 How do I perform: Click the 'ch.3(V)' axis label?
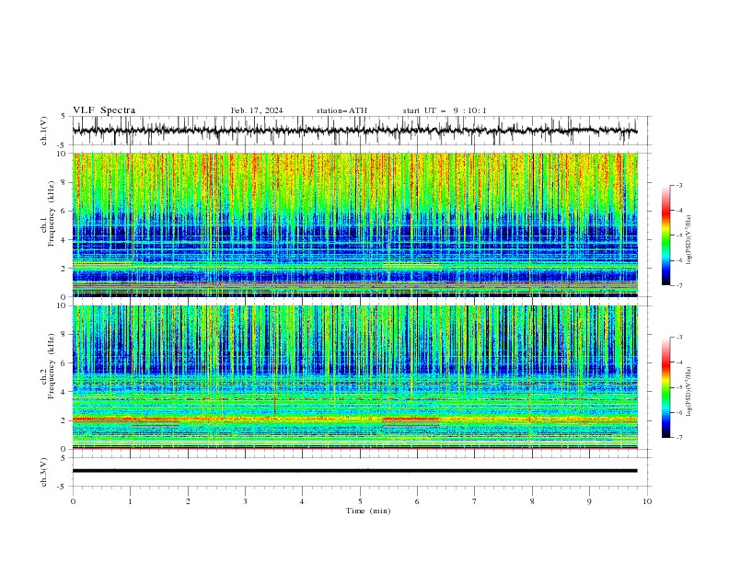point(44,472)
